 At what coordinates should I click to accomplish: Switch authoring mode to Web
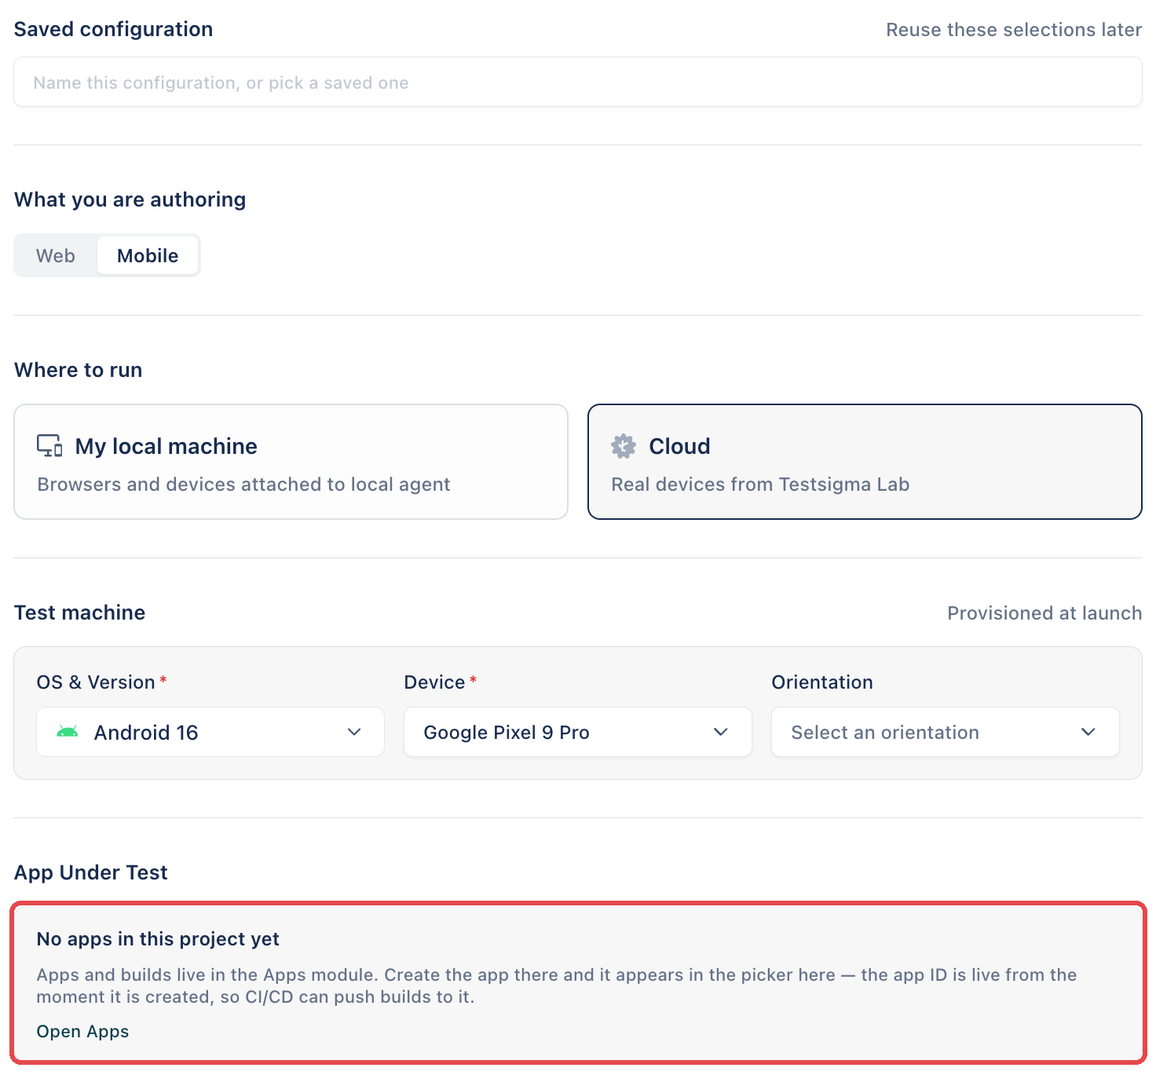(56, 256)
